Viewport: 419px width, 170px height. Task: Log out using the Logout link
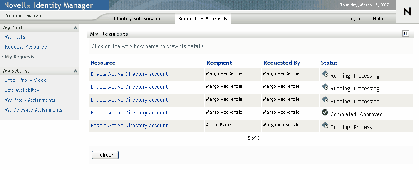(x=354, y=19)
